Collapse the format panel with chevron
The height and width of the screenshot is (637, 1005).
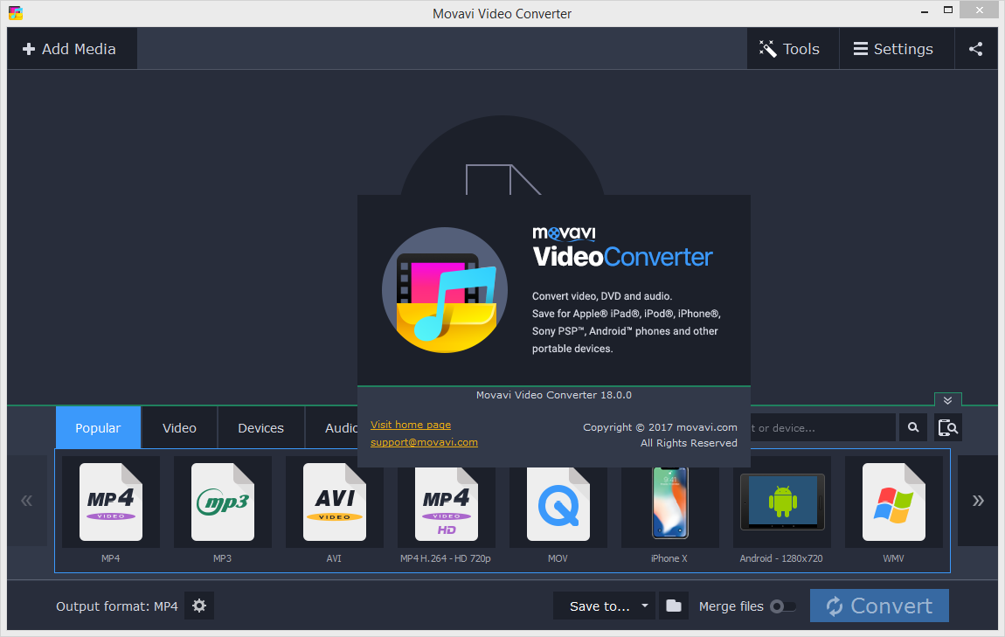[x=948, y=400]
